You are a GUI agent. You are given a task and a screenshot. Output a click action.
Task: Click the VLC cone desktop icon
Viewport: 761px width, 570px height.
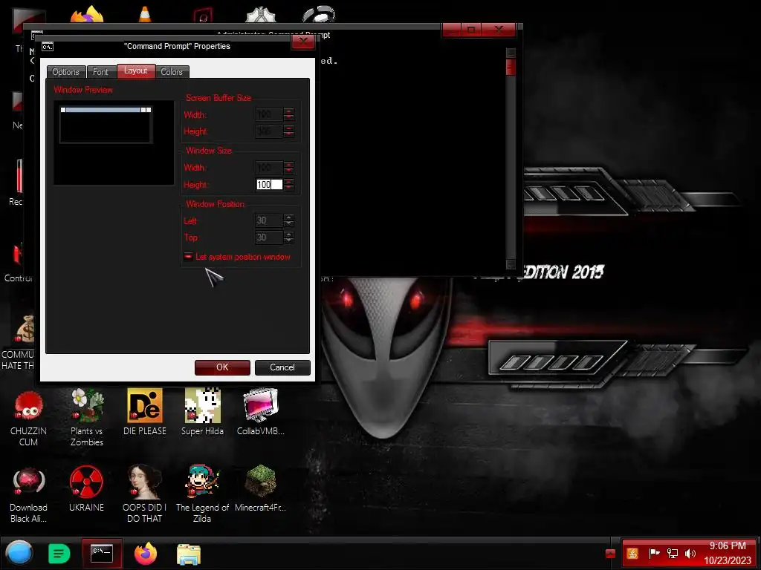(145, 14)
